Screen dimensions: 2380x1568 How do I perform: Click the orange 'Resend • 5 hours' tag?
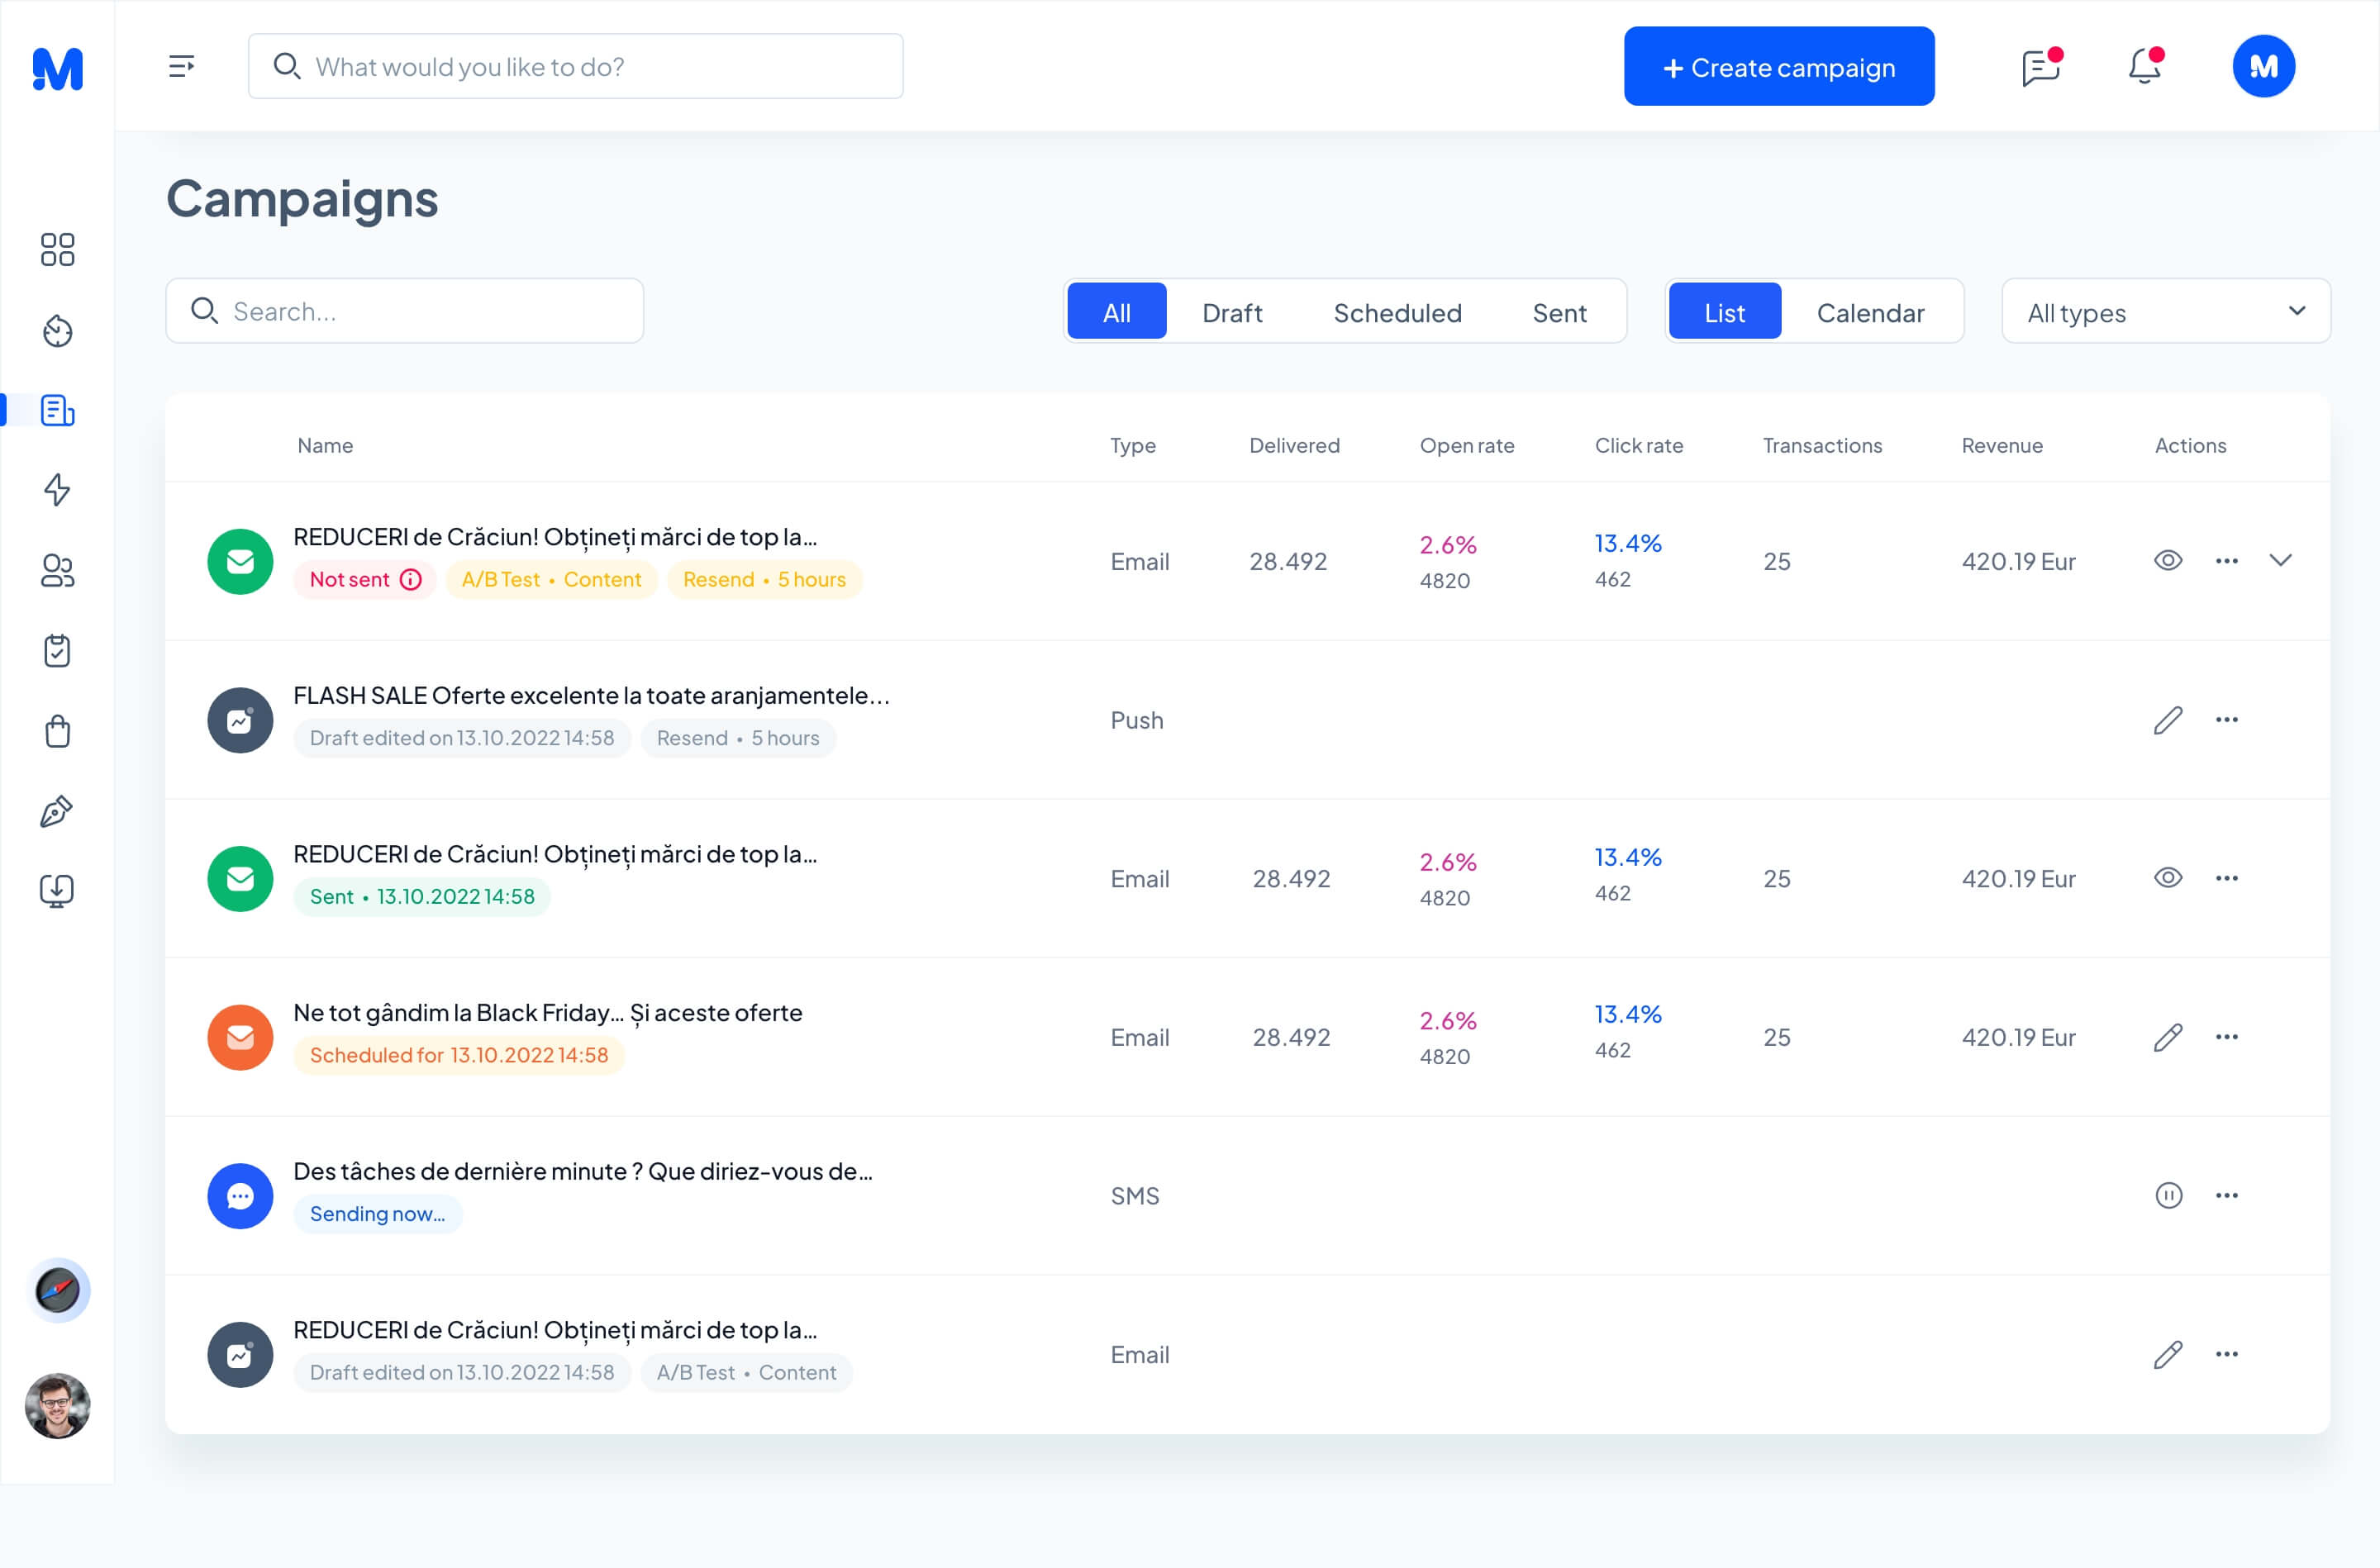(765, 579)
